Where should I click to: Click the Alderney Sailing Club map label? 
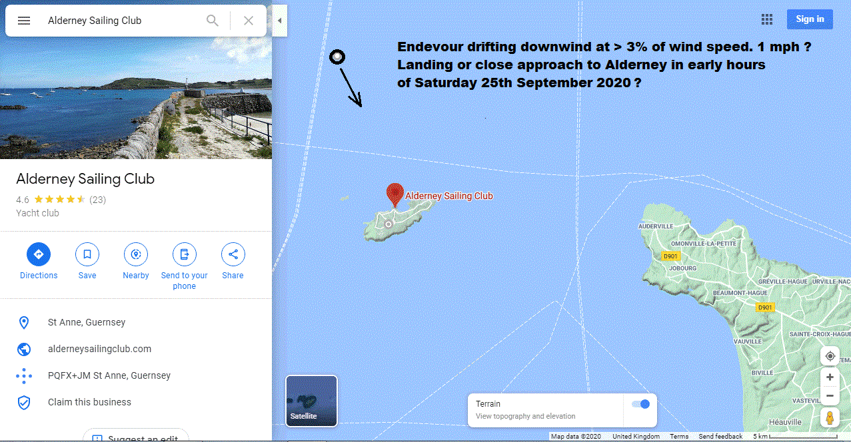pos(449,196)
